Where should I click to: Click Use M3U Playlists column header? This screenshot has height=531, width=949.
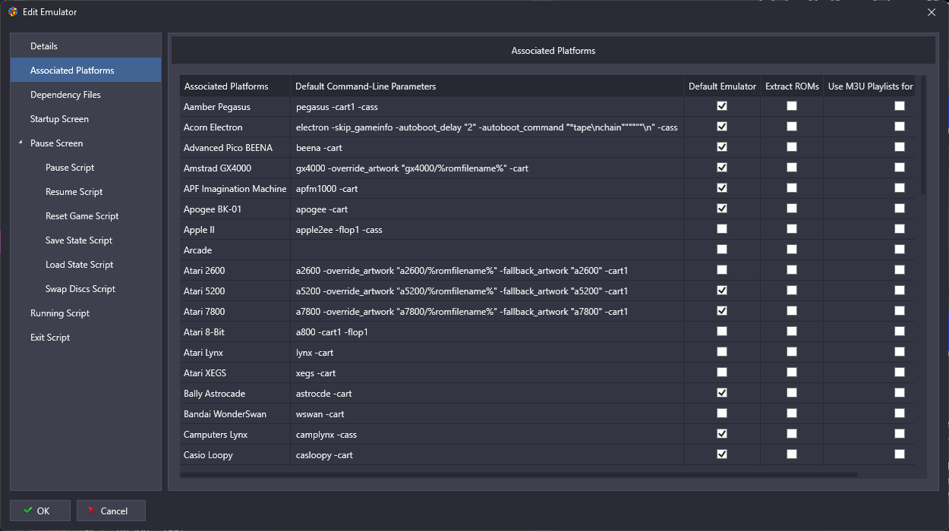(870, 86)
